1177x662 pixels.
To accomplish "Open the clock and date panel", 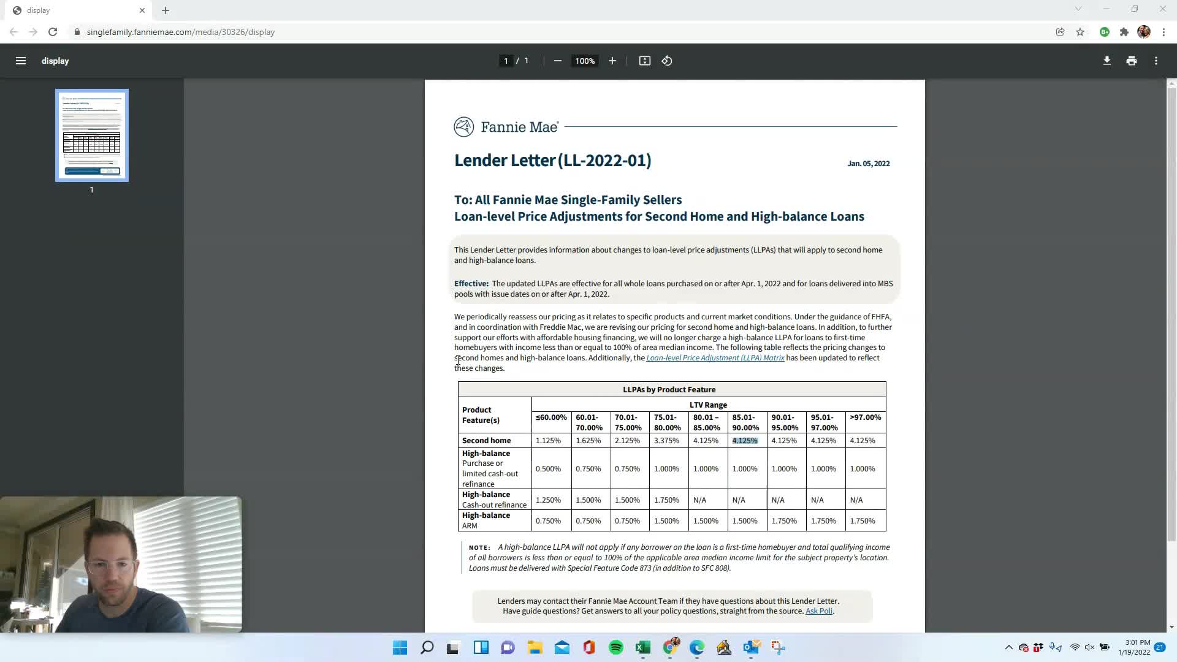I will 1134,647.
